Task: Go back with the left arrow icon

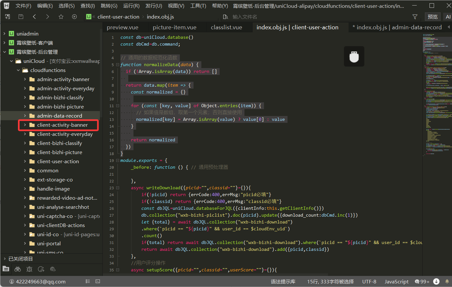Action: pyautogui.click(x=34, y=17)
